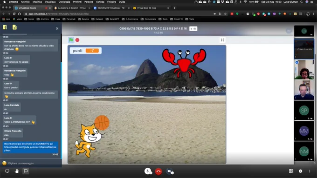The image size is (317, 178).
Task: Open the App launcher bookmark
Action: (6, 19)
